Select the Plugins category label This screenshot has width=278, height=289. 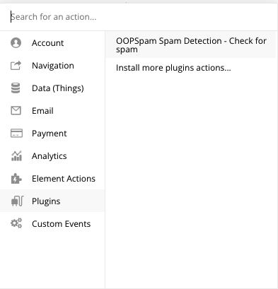[x=46, y=201]
